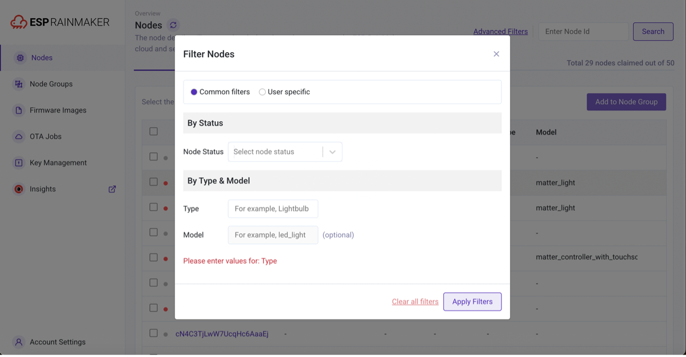Click the OTA Jobs cloud icon
This screenshot has width=686, height=357.
click(x=19, y=137)
